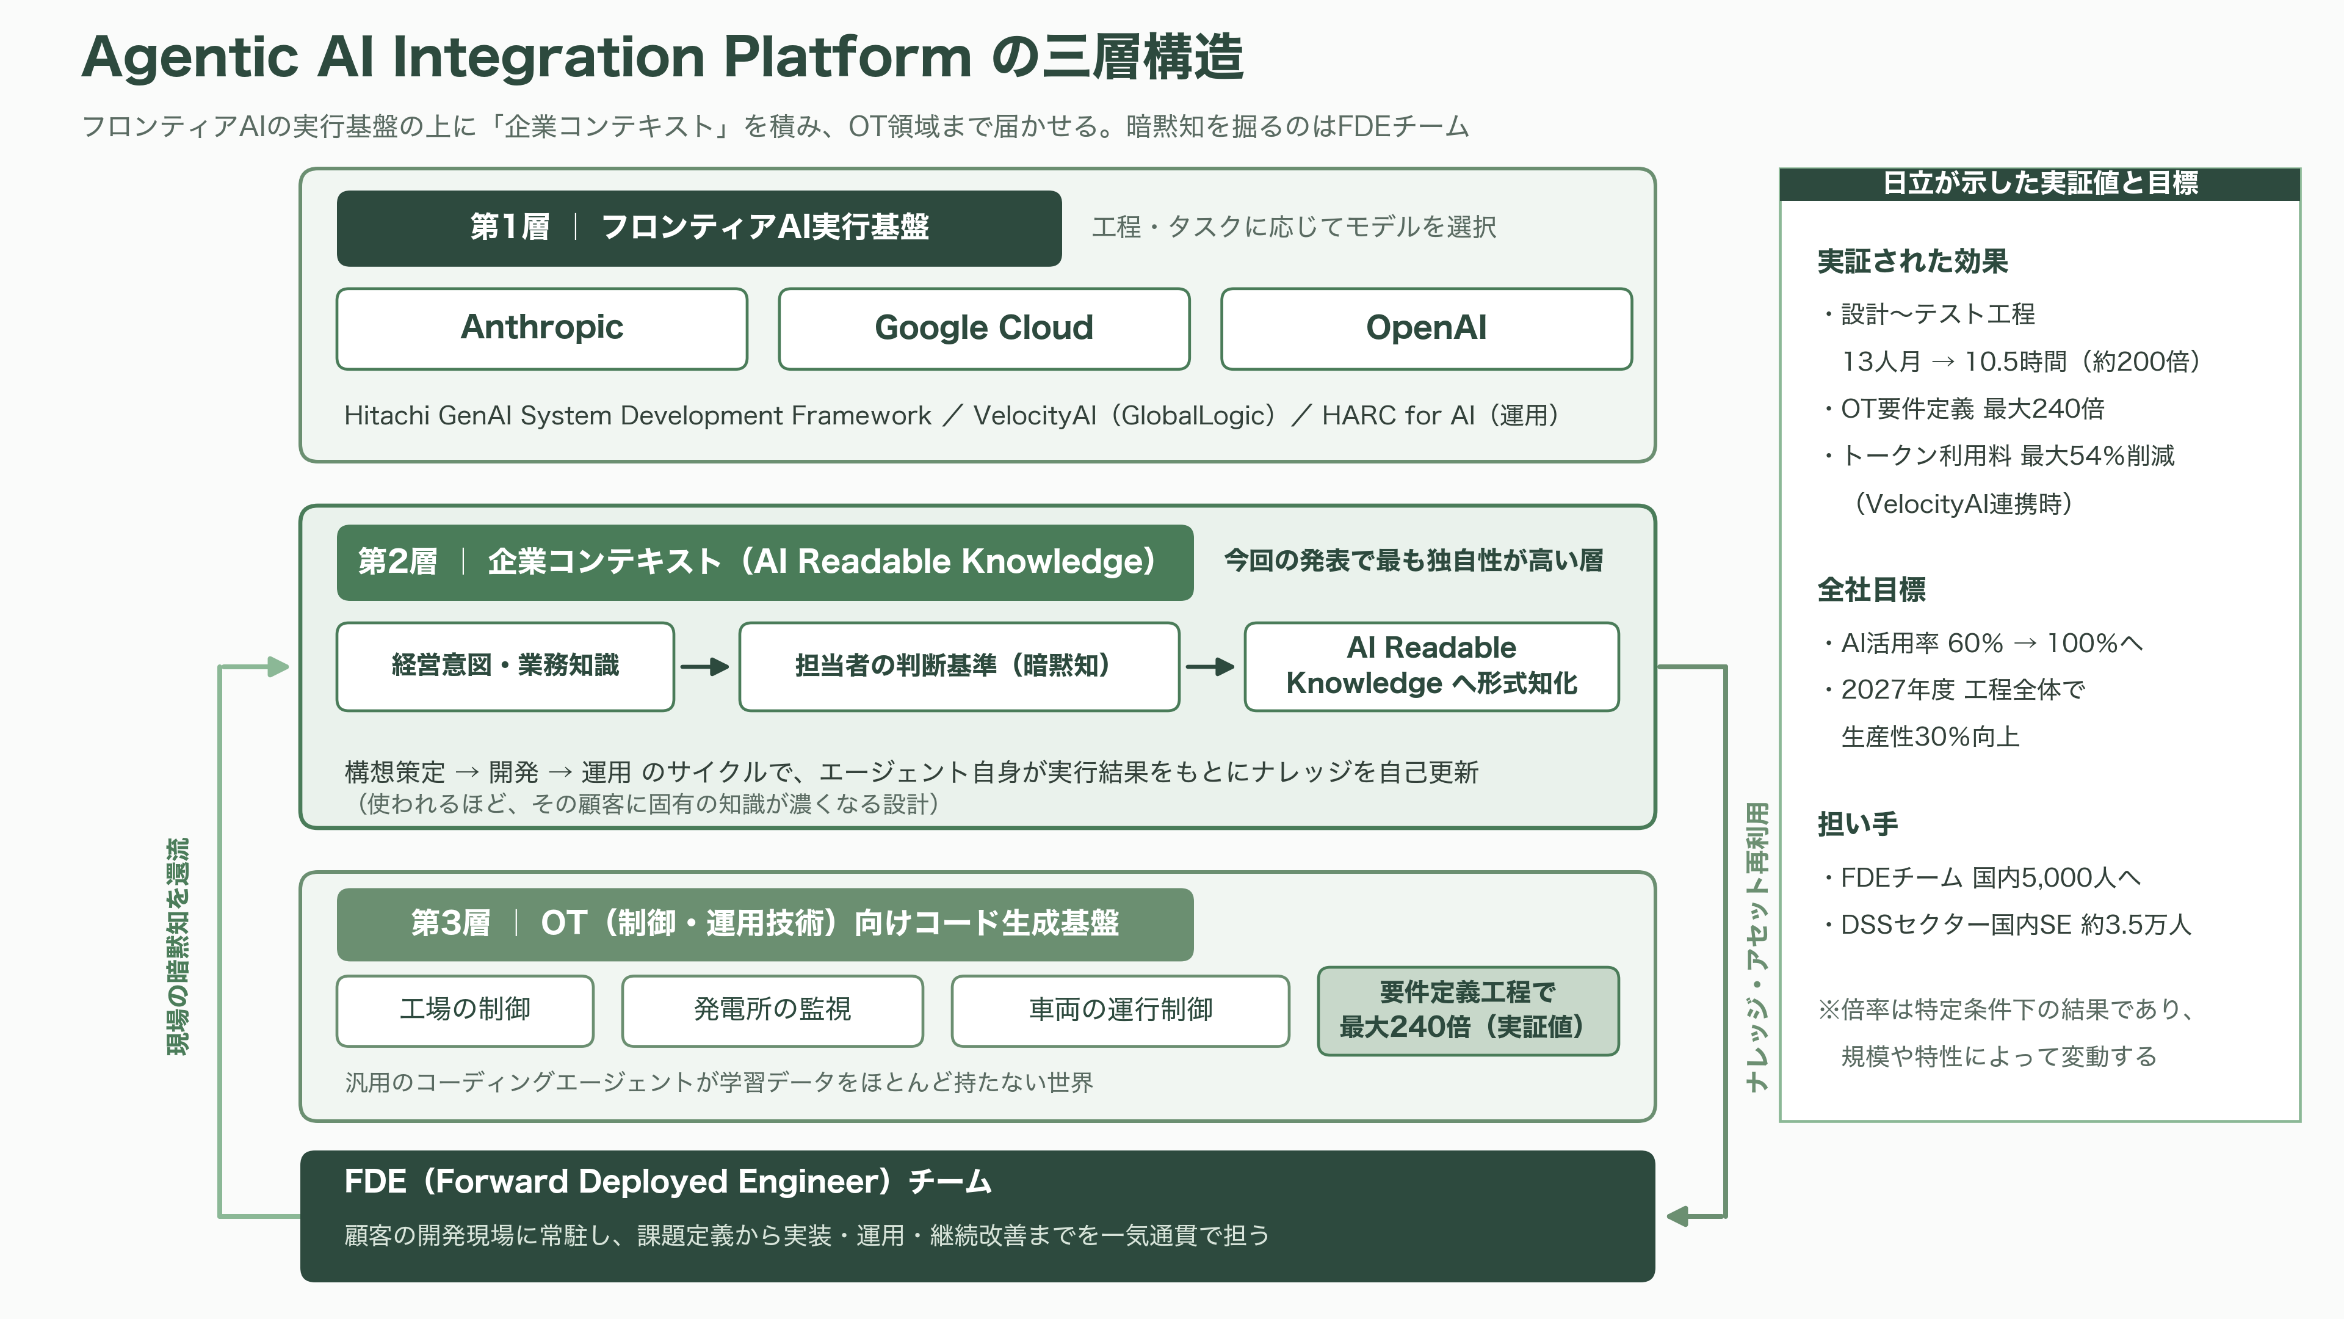Click the 車両の運行制御 box
The width and height of the screenshot is (2344, 1319).
pyautogui.click(x=1120, y=1011)
